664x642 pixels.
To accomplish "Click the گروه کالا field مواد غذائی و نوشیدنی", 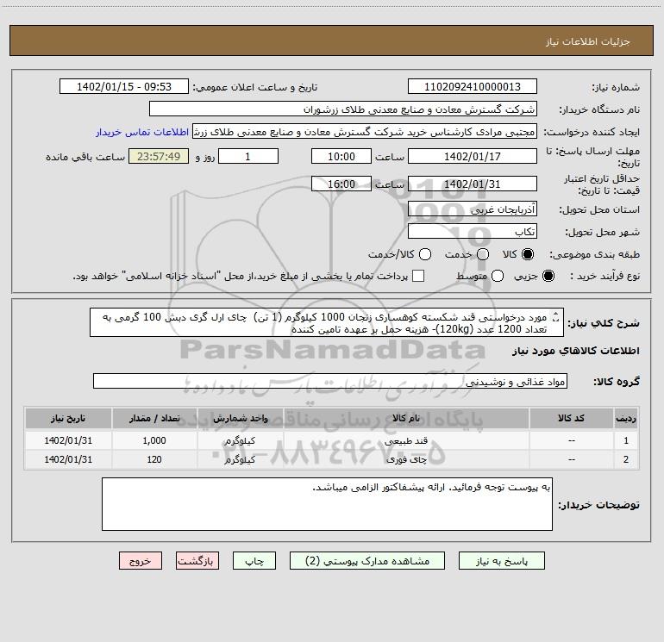I will (x=330, y=381).
